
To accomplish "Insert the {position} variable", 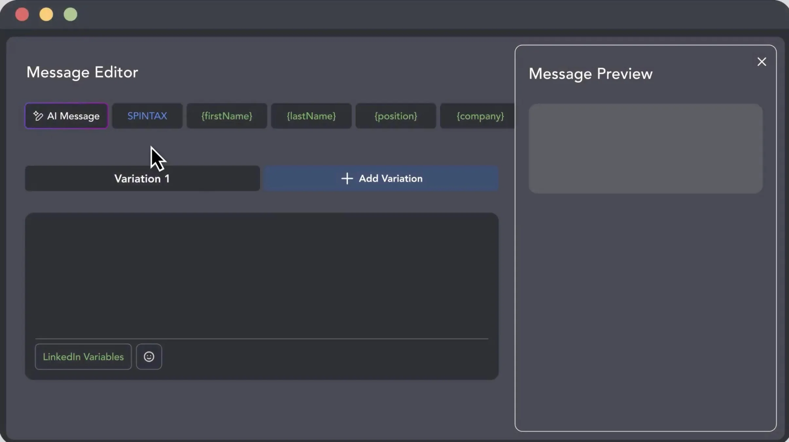I will pos(396,116).
